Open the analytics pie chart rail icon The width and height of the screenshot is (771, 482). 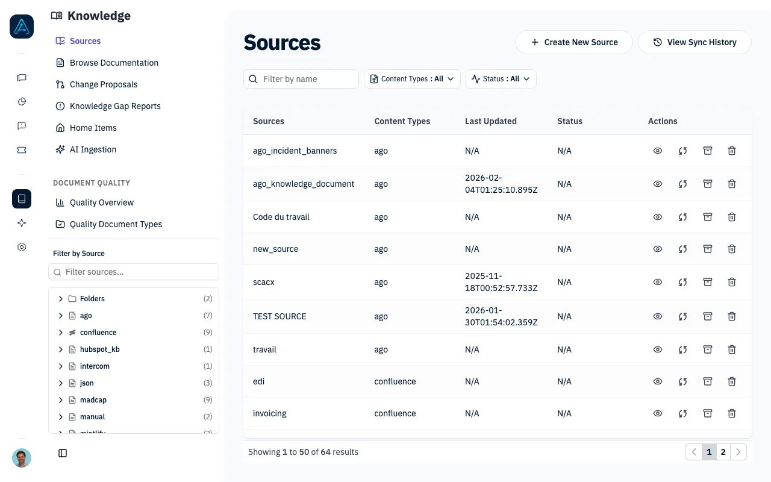point(22,101)
